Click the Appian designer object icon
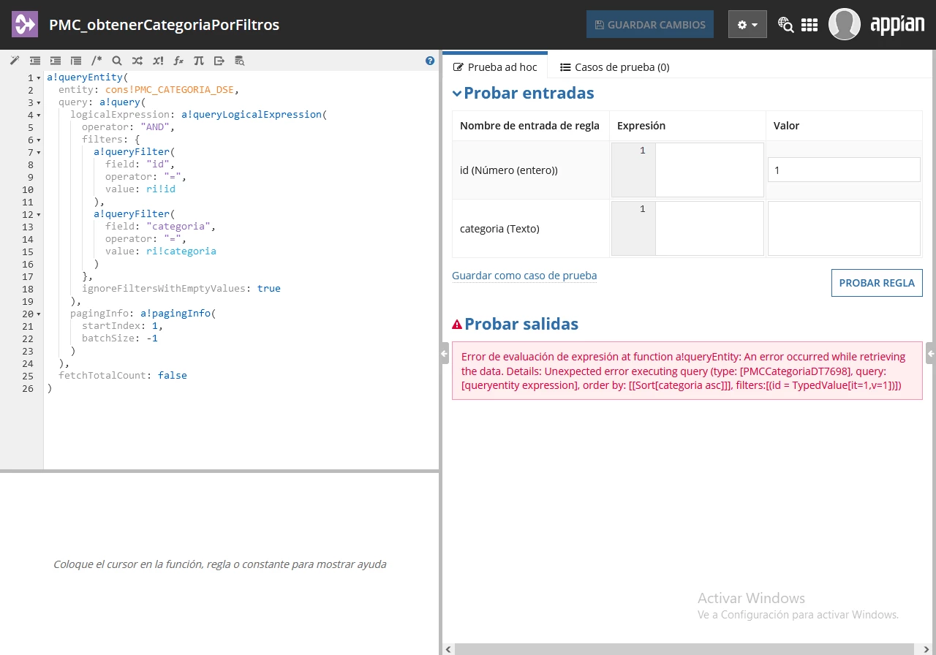This screenshot has width=936, height=655. pos(24,25)
